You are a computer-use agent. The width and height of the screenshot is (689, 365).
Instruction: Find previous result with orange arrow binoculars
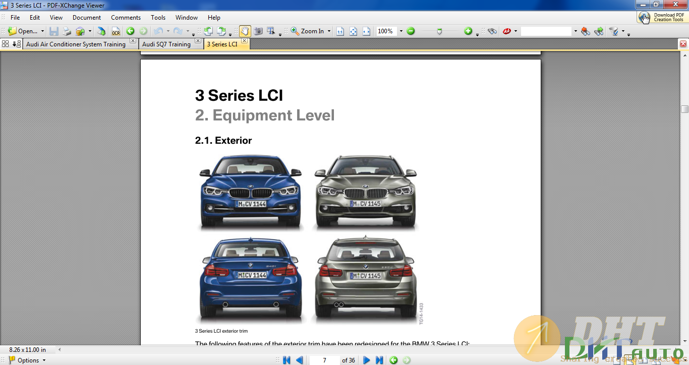[x=586, y=31]
